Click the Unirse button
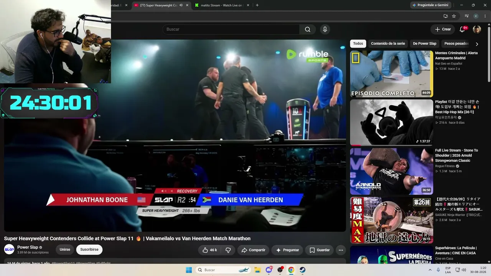This screenshot has width=491, height=276. (65, 250)
